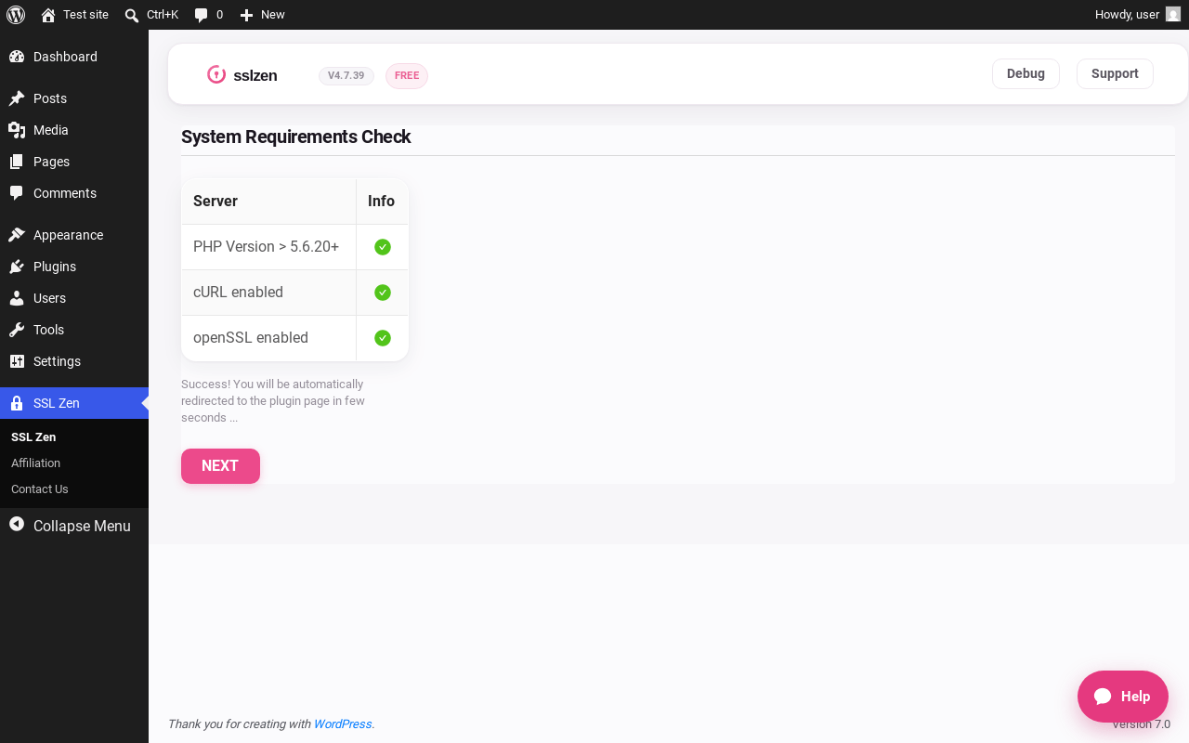The height and width of the screenshot is (743, 1189).
Task: Click the Plugins plug icon
Action: (x=17, y=267)
